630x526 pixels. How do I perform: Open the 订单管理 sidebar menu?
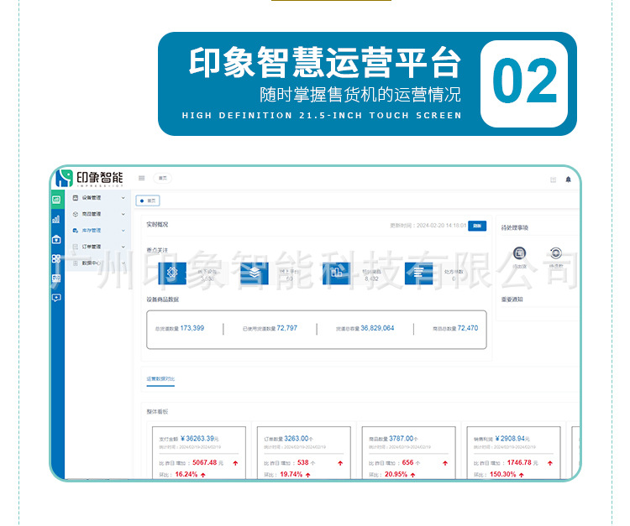[x=98, y=247]
